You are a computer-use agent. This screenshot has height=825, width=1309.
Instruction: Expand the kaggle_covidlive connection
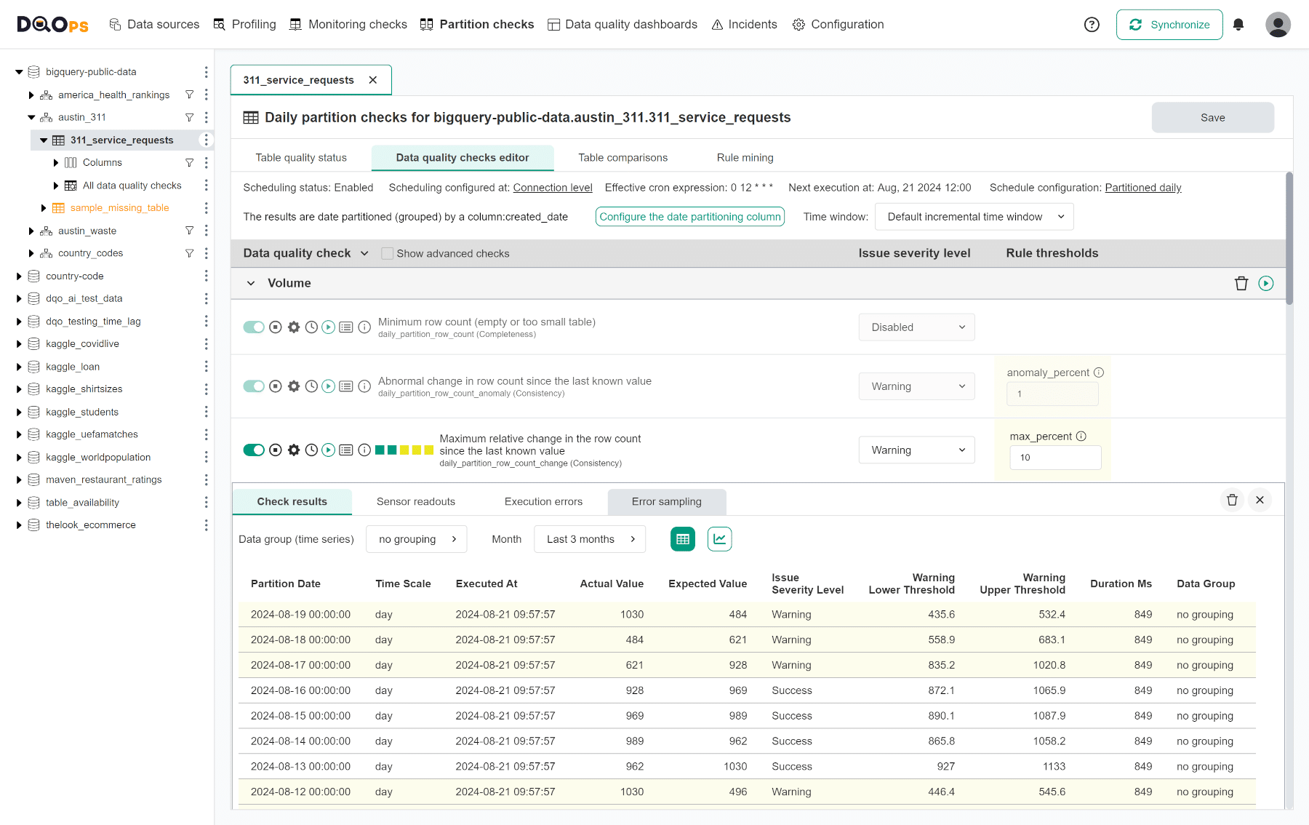pos(19,344)
